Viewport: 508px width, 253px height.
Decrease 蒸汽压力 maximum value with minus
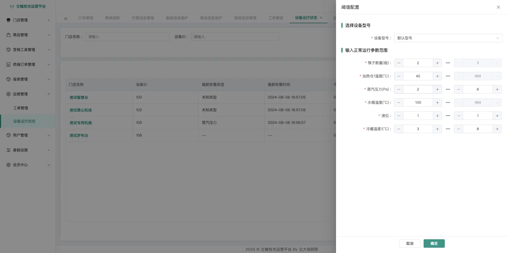pos(459,89)
